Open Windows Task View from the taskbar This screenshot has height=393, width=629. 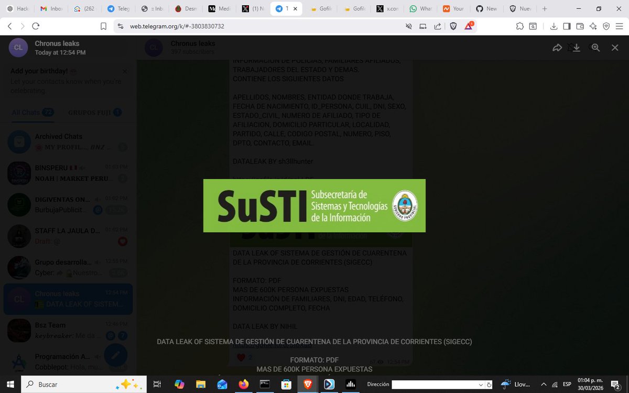[x=157, y=384]
